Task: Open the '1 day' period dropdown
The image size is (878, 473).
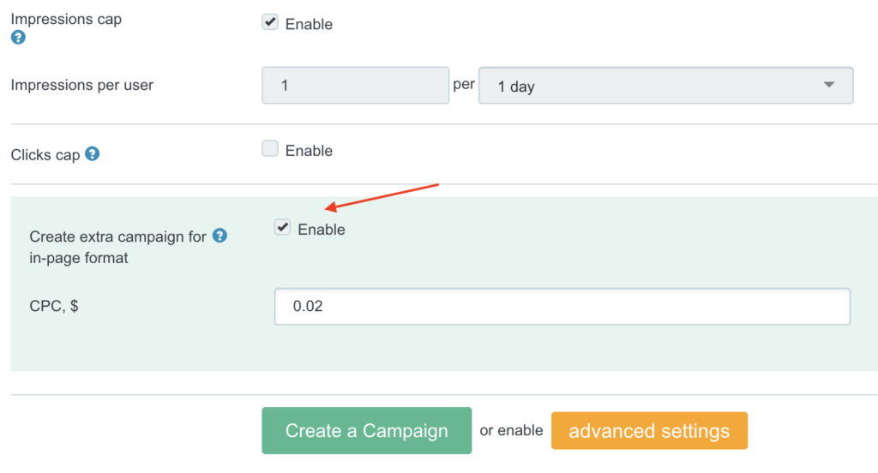Action: [665, 86]
